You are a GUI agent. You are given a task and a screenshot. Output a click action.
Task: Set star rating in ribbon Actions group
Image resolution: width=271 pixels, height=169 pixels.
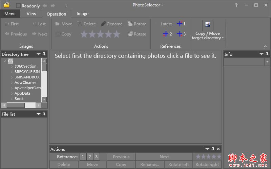pyautogui.click(x=100, y=34)
